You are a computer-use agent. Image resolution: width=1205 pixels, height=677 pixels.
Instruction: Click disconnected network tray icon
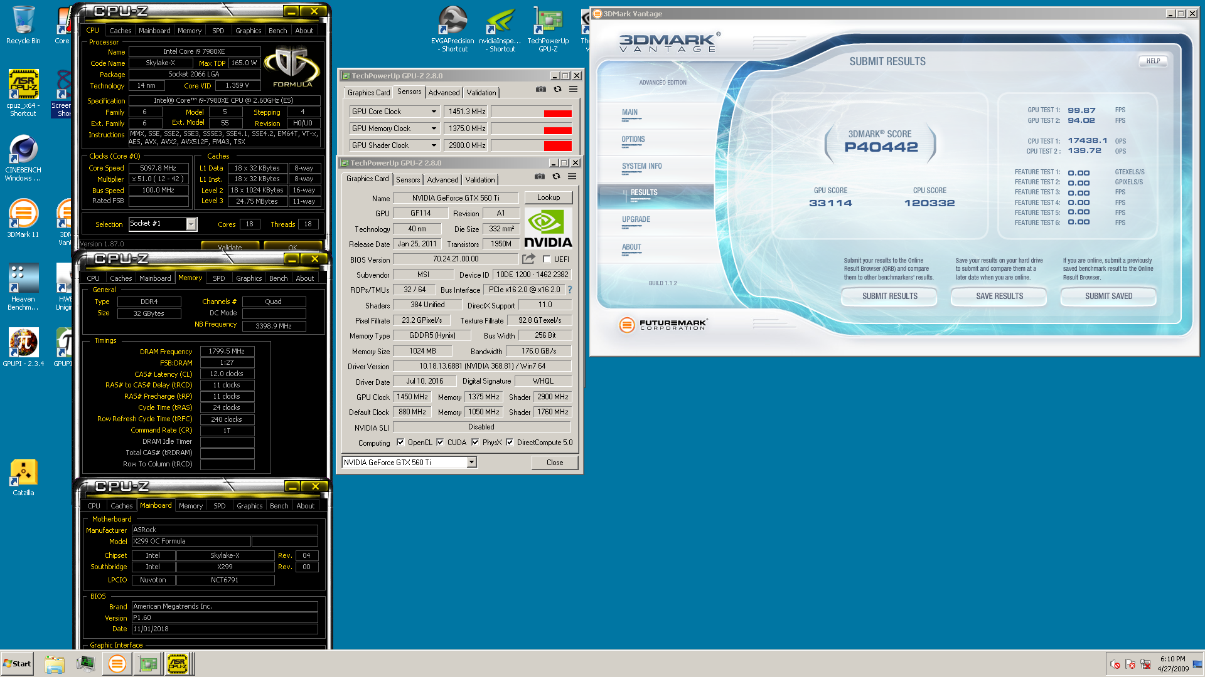click(1145, 664)
